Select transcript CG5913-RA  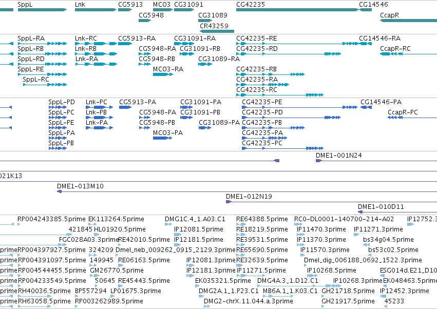coord(125,44)
